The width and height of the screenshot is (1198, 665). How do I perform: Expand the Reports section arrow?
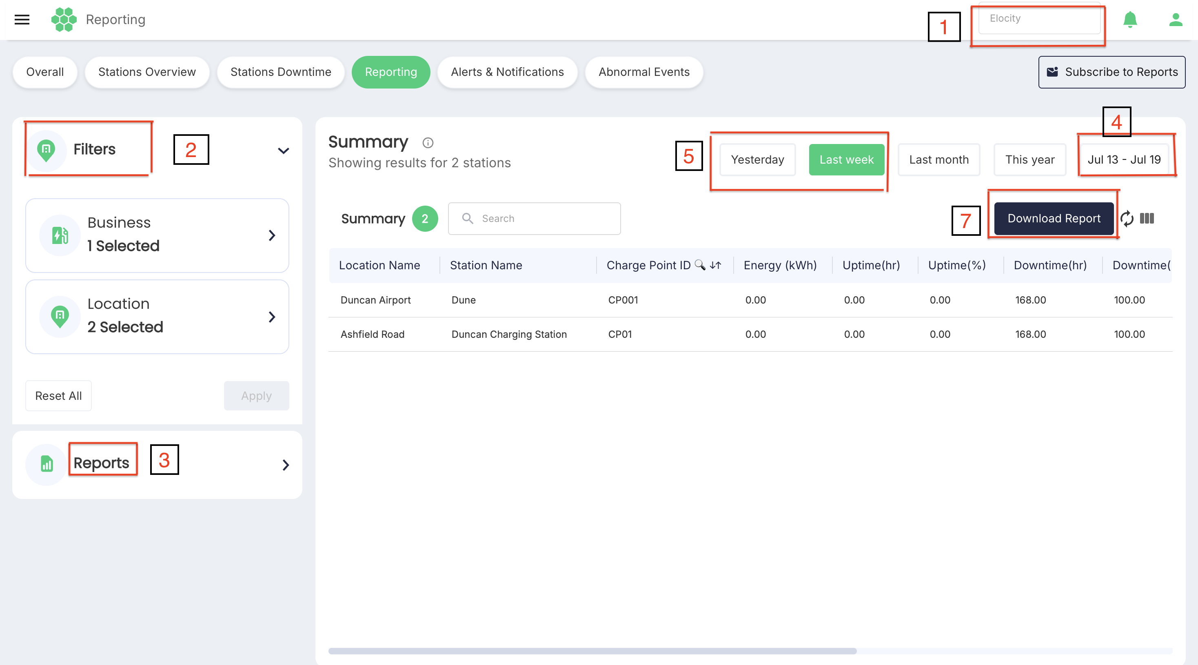(x=286, y=465)
